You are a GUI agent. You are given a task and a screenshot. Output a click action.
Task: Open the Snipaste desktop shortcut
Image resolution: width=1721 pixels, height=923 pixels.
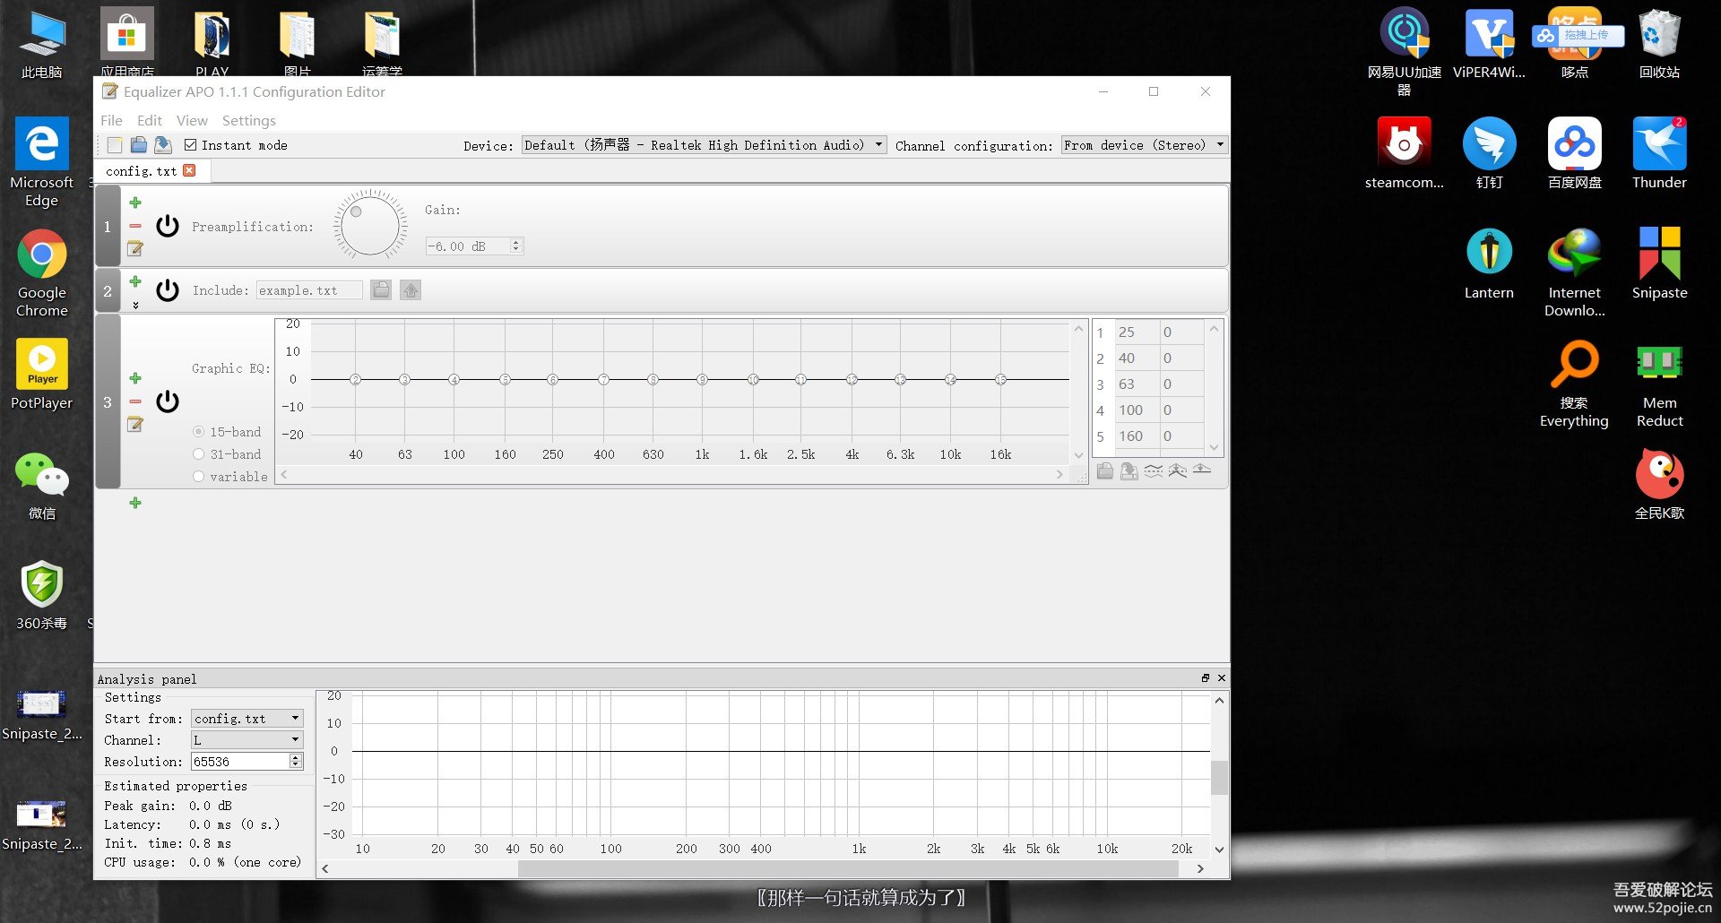1659,263
